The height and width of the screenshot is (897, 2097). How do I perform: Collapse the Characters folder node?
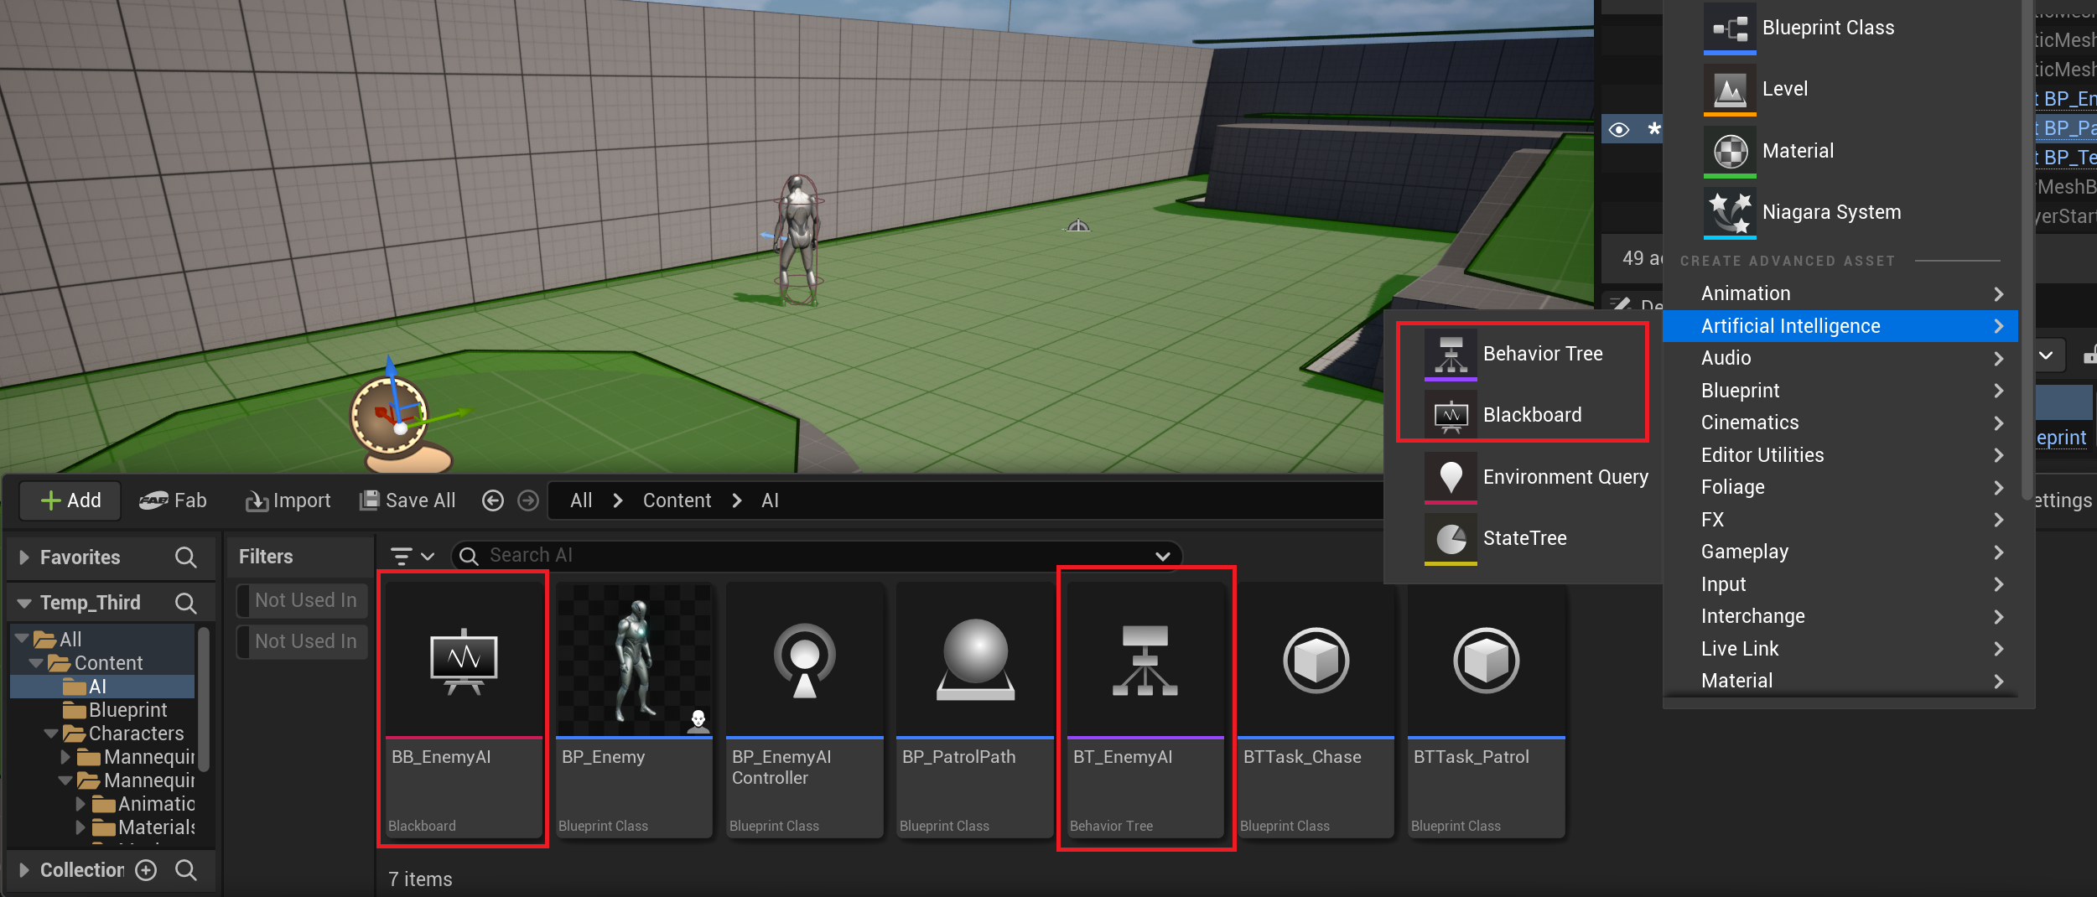[x=51, y=734]
